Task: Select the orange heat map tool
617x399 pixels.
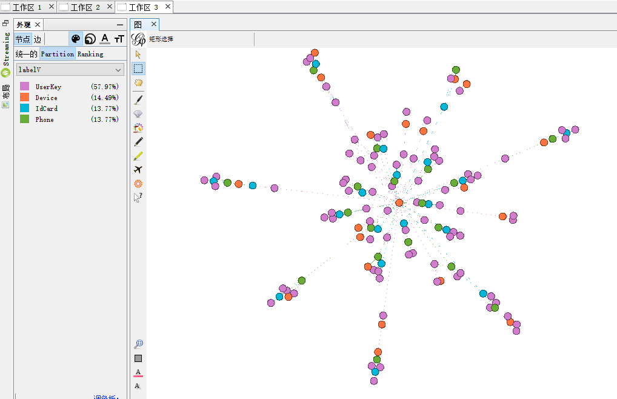Action: tap(138, 183)
